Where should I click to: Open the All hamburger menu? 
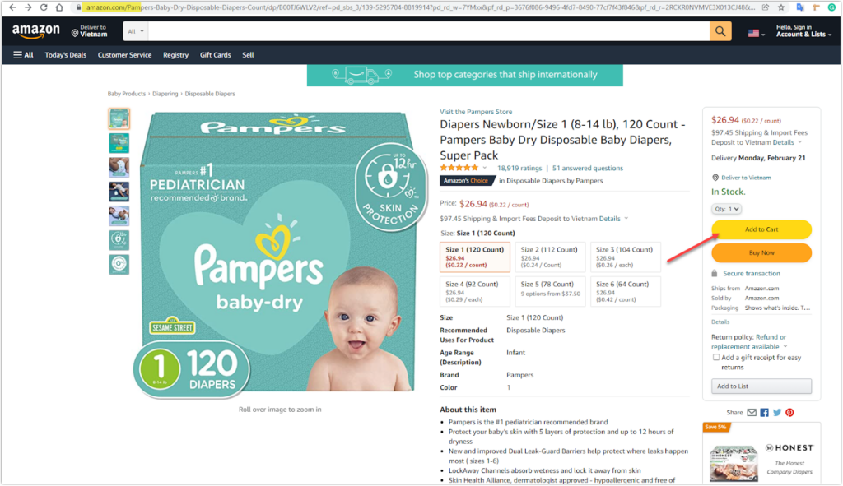click(23, 55)
